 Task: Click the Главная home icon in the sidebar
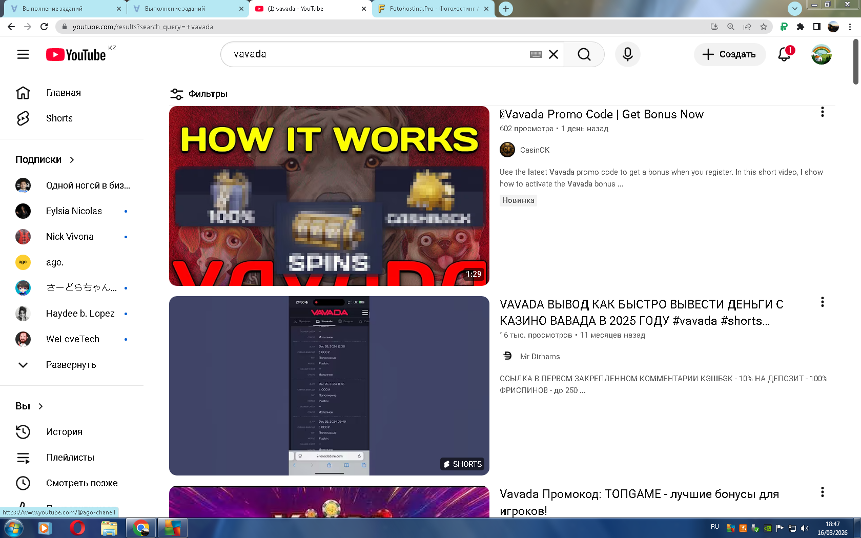click(23, 93)
